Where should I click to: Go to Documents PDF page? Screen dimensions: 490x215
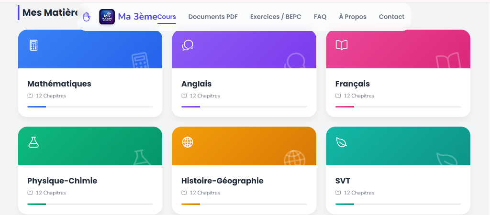tap(213, 17)
